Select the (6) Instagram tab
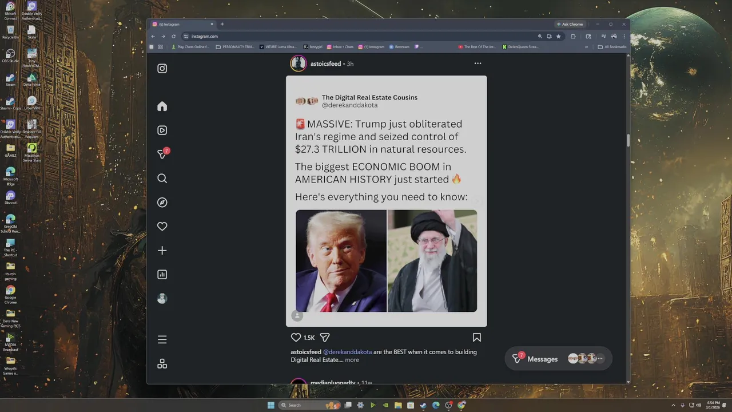Viewport: 732px width, 412px height. [183, 24]
